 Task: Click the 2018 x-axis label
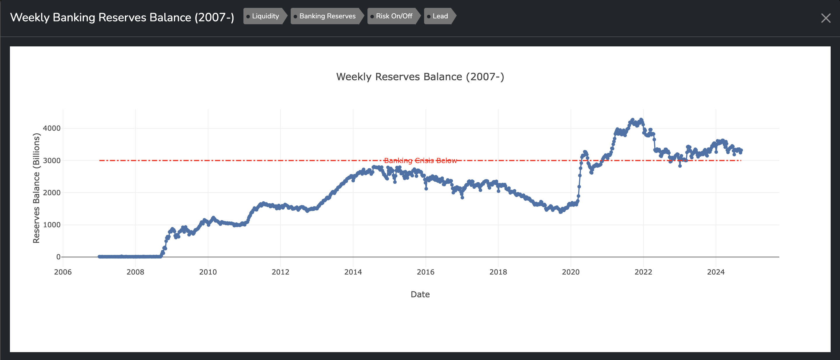(x=498, y=272)
